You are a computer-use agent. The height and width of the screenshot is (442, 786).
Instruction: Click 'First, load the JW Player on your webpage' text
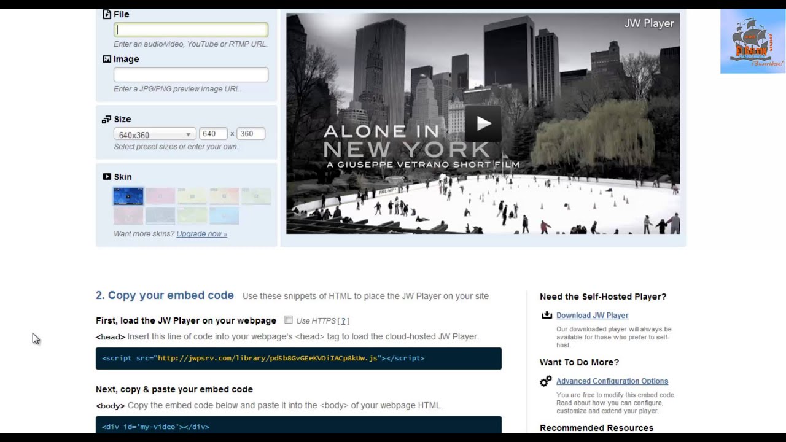coord(186,320)
